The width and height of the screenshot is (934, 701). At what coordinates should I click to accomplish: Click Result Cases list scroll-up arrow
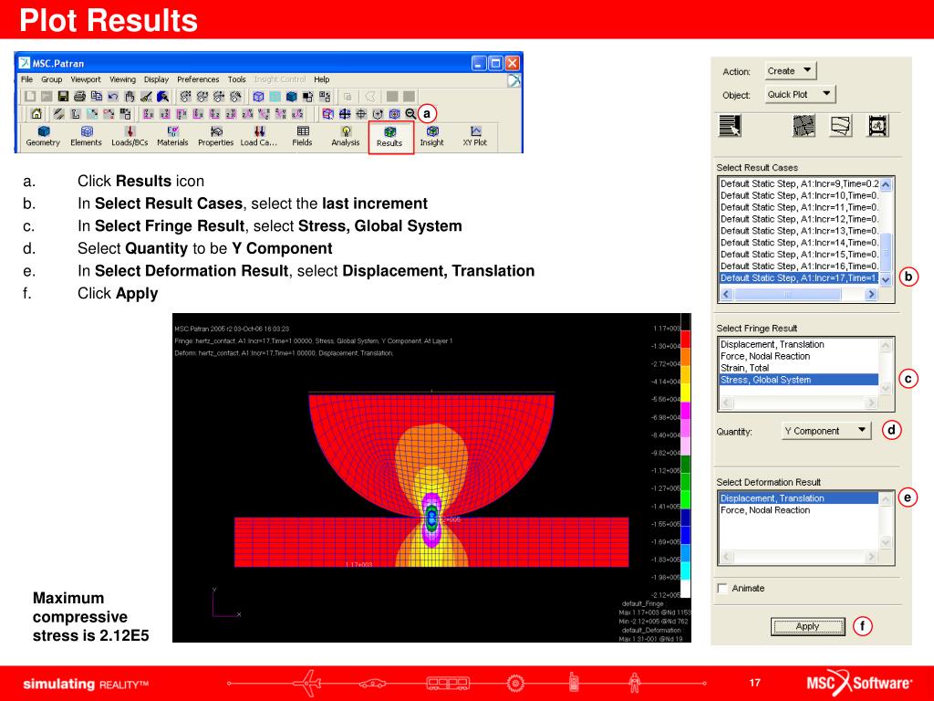(x=886, y=184)
